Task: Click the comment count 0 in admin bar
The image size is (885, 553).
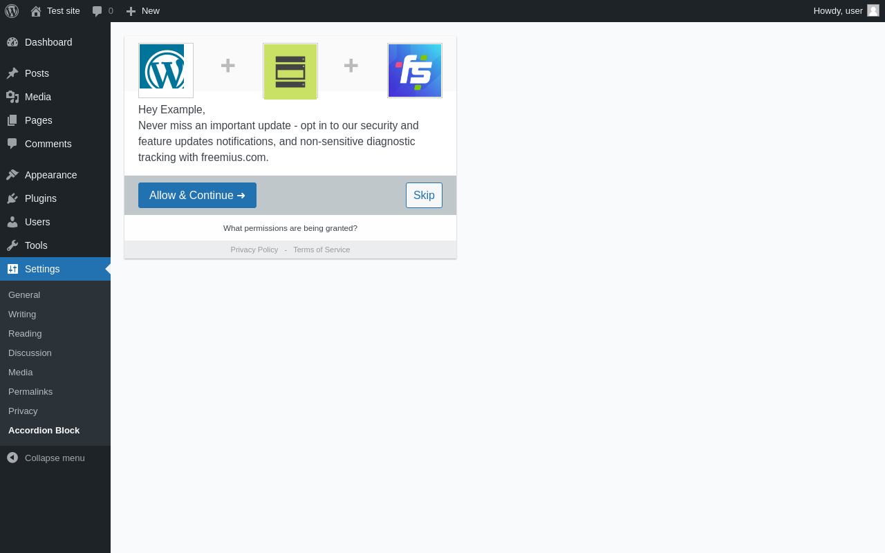Action: tap(111, 11)
